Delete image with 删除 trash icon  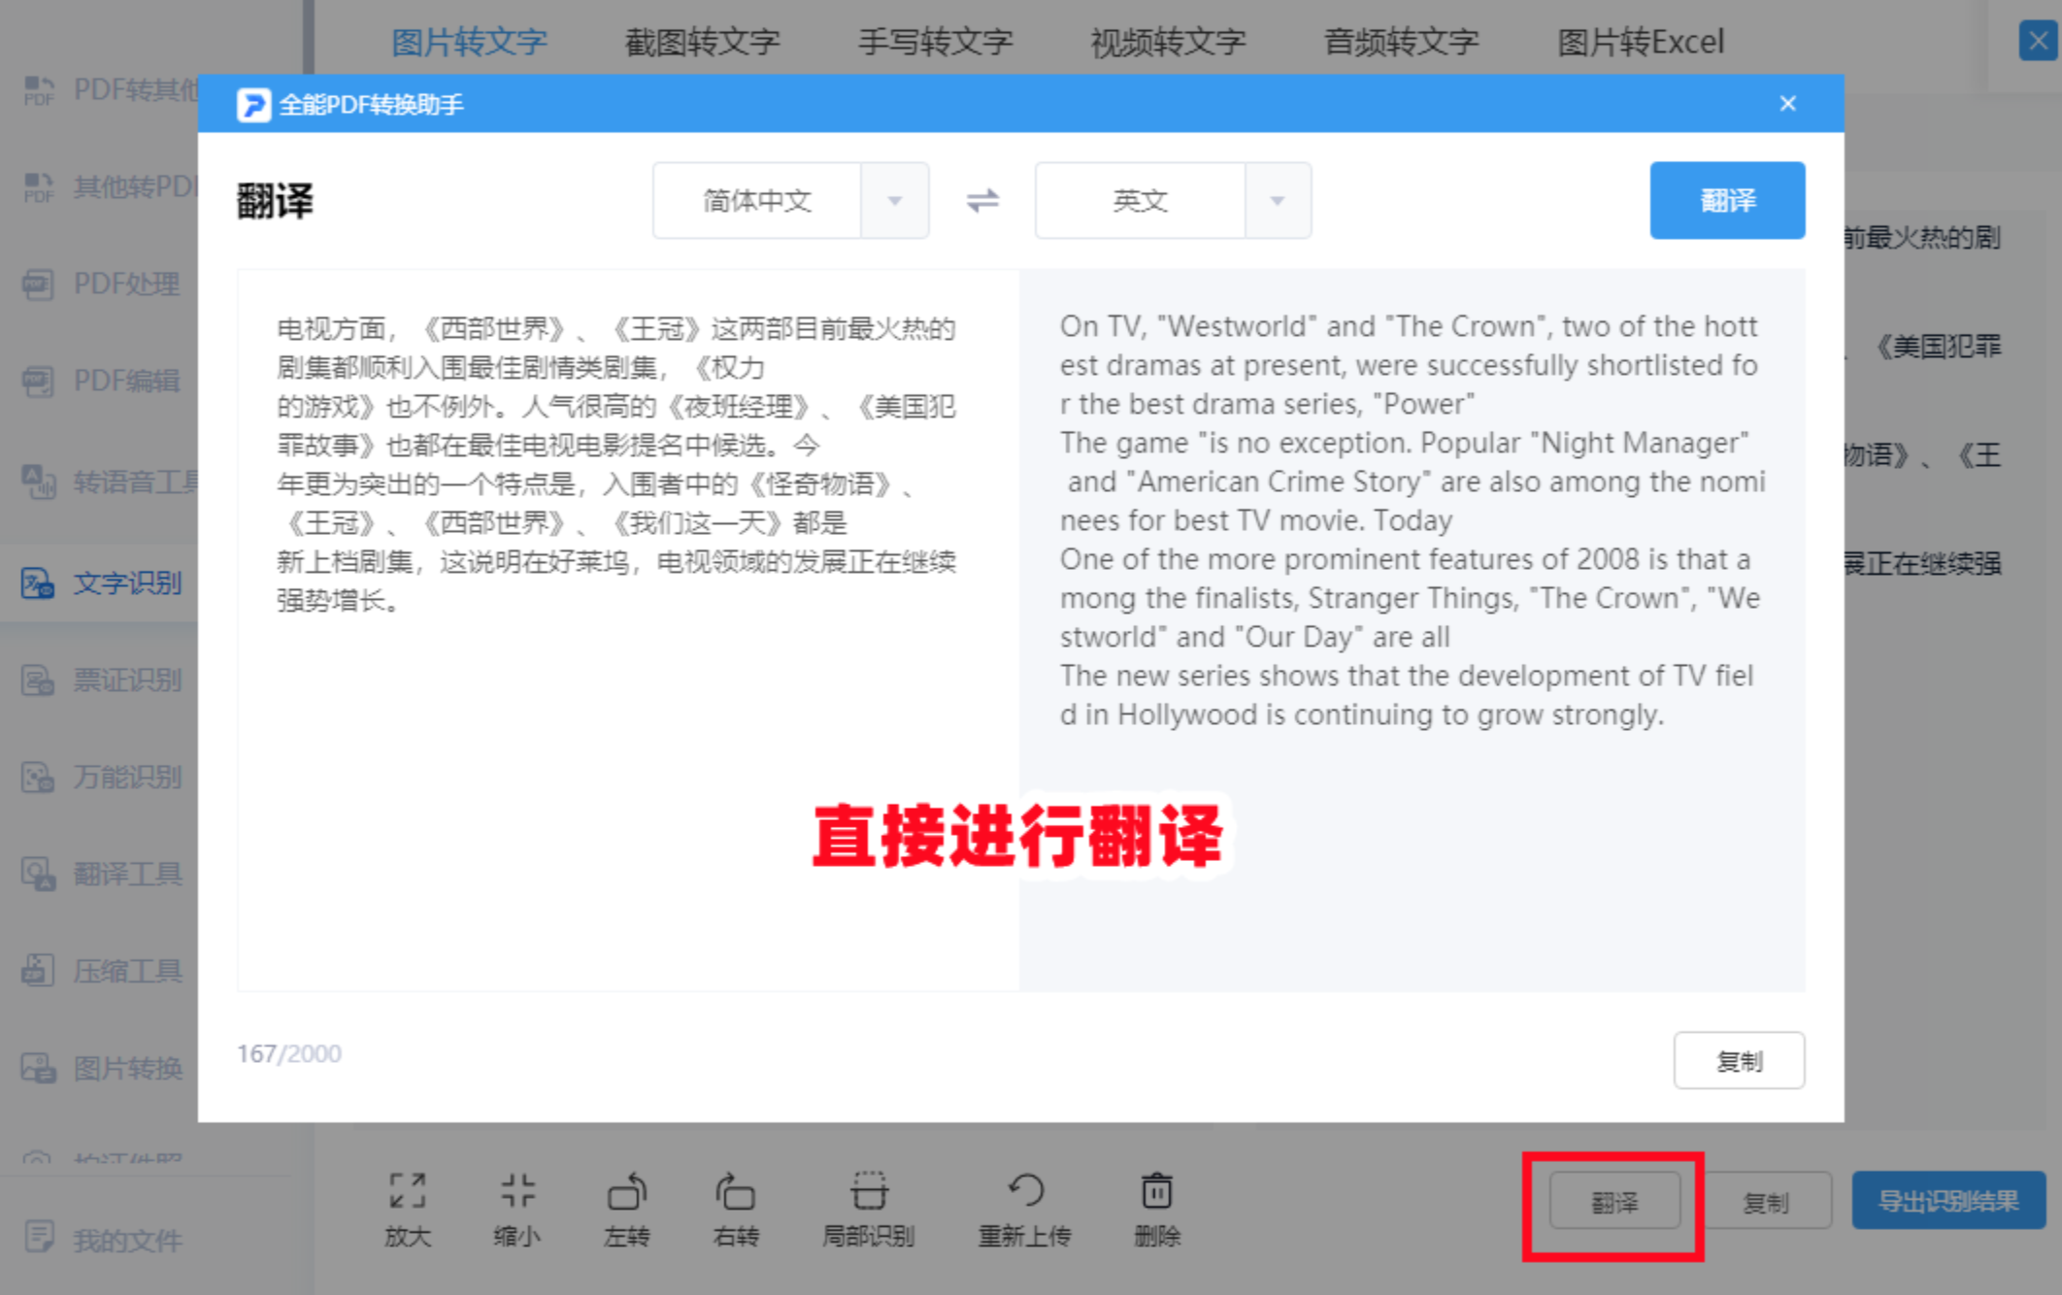pos(1157,1209)
